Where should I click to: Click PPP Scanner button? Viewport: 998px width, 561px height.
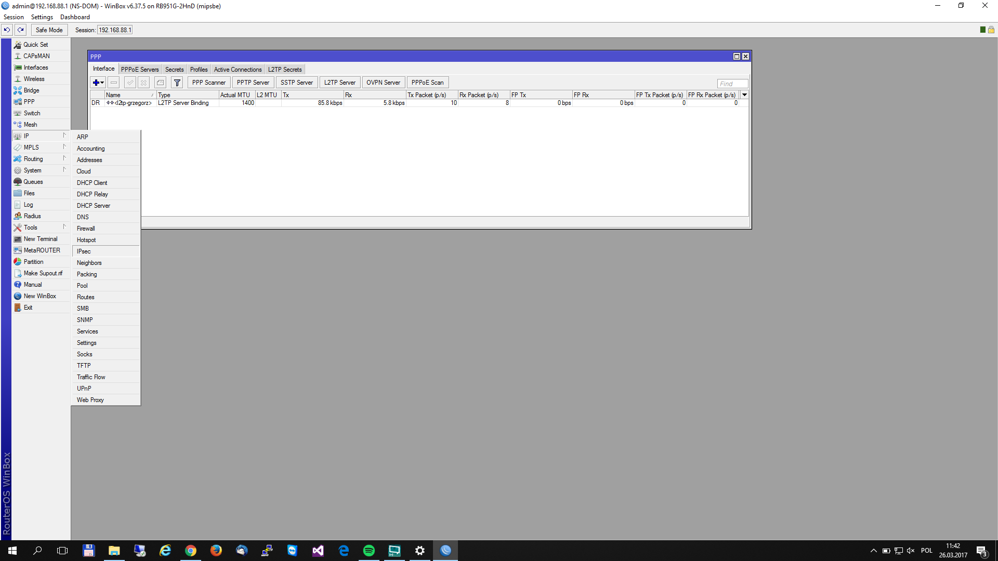coord(209,83)
